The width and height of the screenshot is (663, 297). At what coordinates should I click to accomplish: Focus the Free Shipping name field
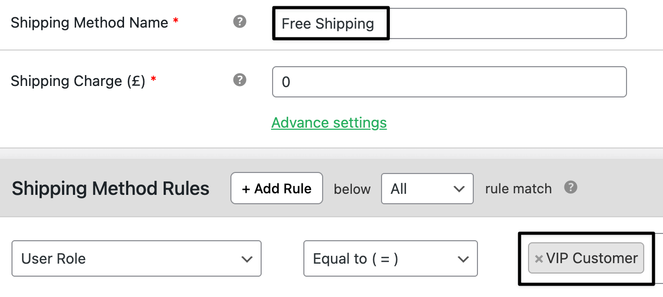coord(449,23)
